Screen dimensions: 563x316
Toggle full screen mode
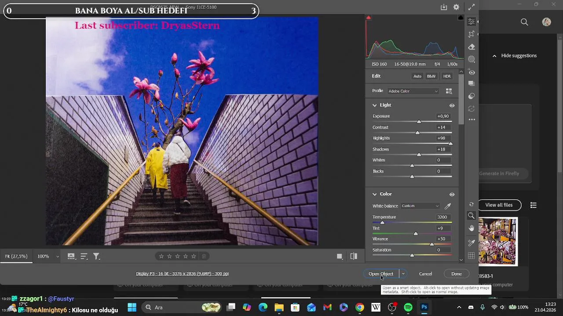(472, 7)
